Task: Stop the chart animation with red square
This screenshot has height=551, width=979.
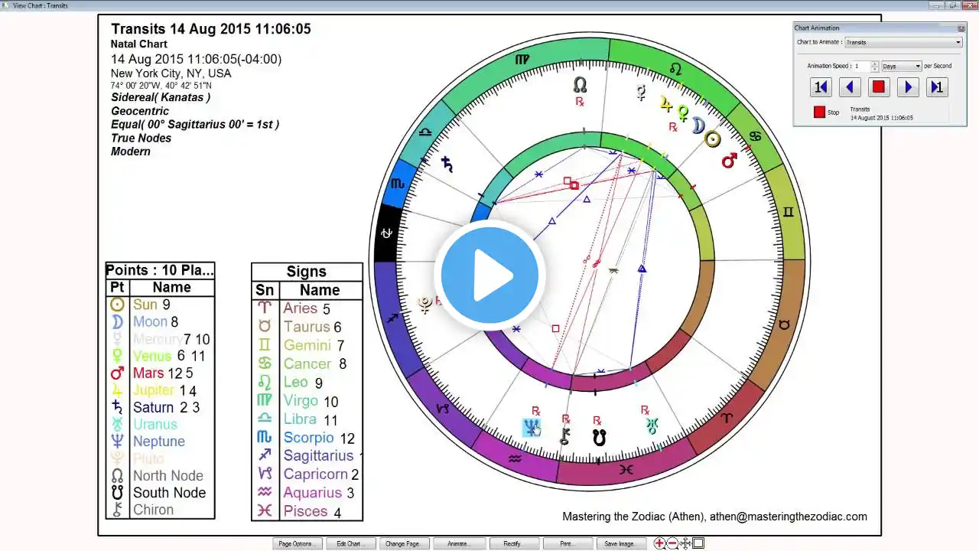Action: (879, 86)
